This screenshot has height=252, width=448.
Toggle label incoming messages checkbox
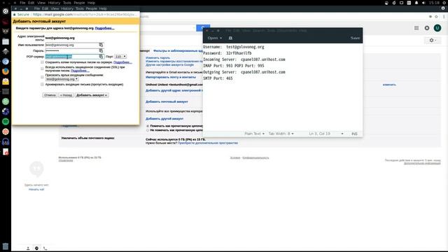coord(42,77)
